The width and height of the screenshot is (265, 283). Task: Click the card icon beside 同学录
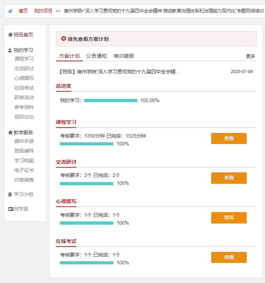click(x=10, y=209)
